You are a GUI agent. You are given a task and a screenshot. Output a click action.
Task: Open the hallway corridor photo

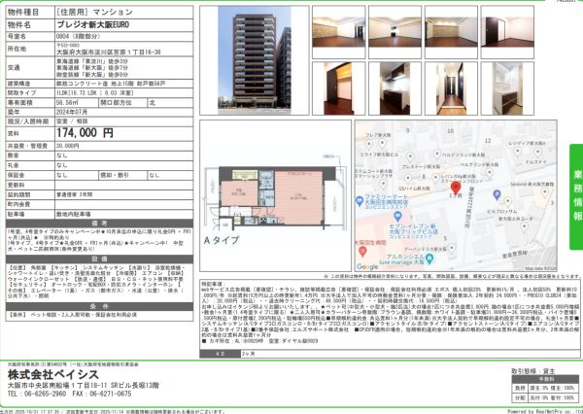point(451,88)
